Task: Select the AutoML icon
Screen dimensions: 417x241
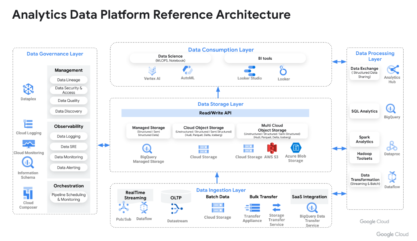Action: (x=187, y=70)
